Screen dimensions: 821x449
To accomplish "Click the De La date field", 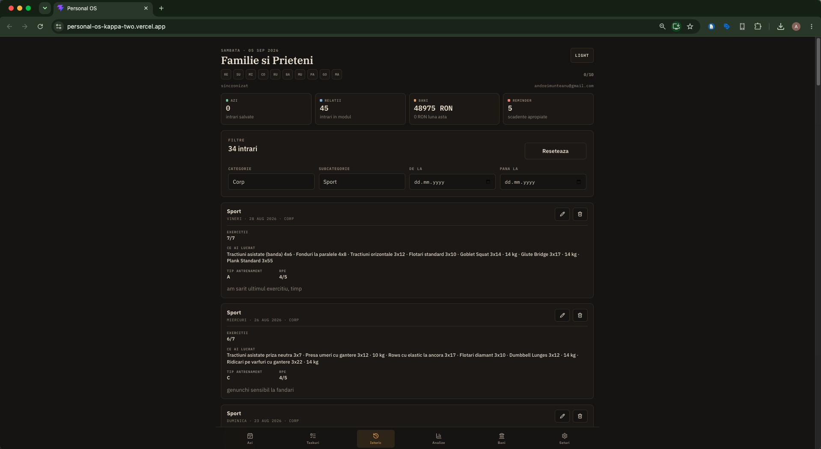I will coord(452,182).
